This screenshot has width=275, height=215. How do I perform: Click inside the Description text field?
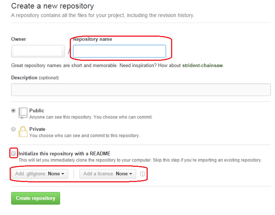141,90
